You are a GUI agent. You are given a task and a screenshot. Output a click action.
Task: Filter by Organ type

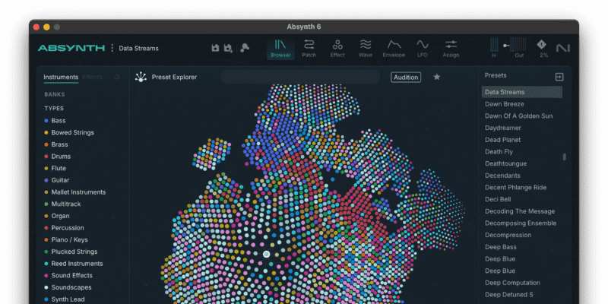[56, 216]
